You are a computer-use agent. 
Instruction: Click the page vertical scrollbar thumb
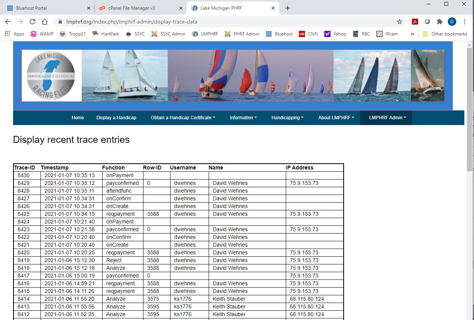[x=469, y=110]
